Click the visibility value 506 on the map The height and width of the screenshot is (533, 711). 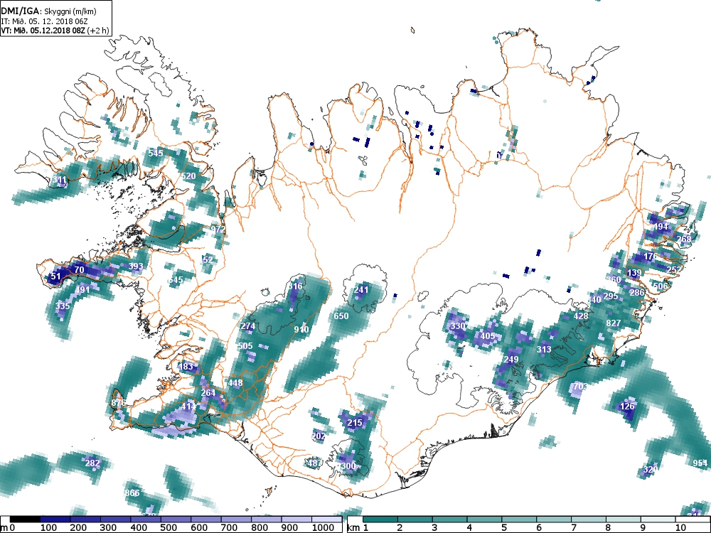[661, 286]
